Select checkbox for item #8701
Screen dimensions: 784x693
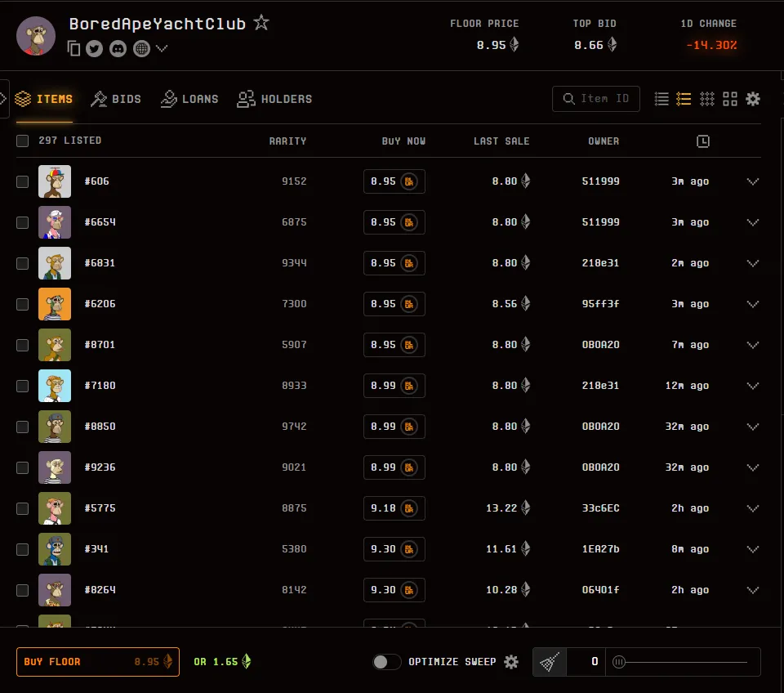pos(23,345)
